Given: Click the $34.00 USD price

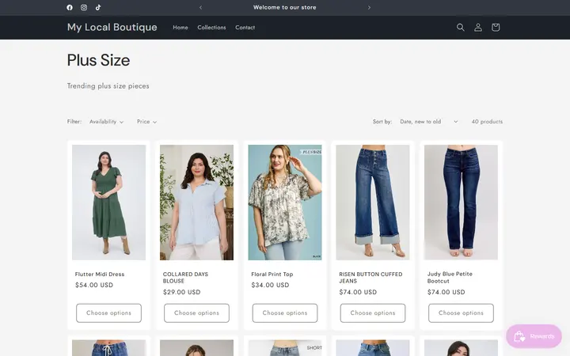Looking at the screenshot, I should point(270,285).
